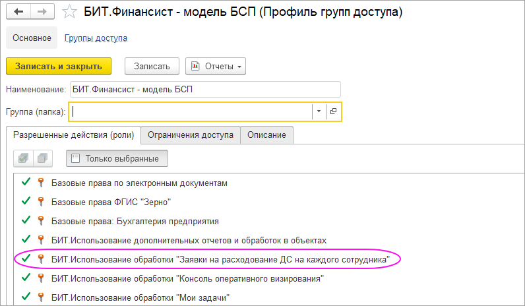Click the Записать button

click(152, 67)
